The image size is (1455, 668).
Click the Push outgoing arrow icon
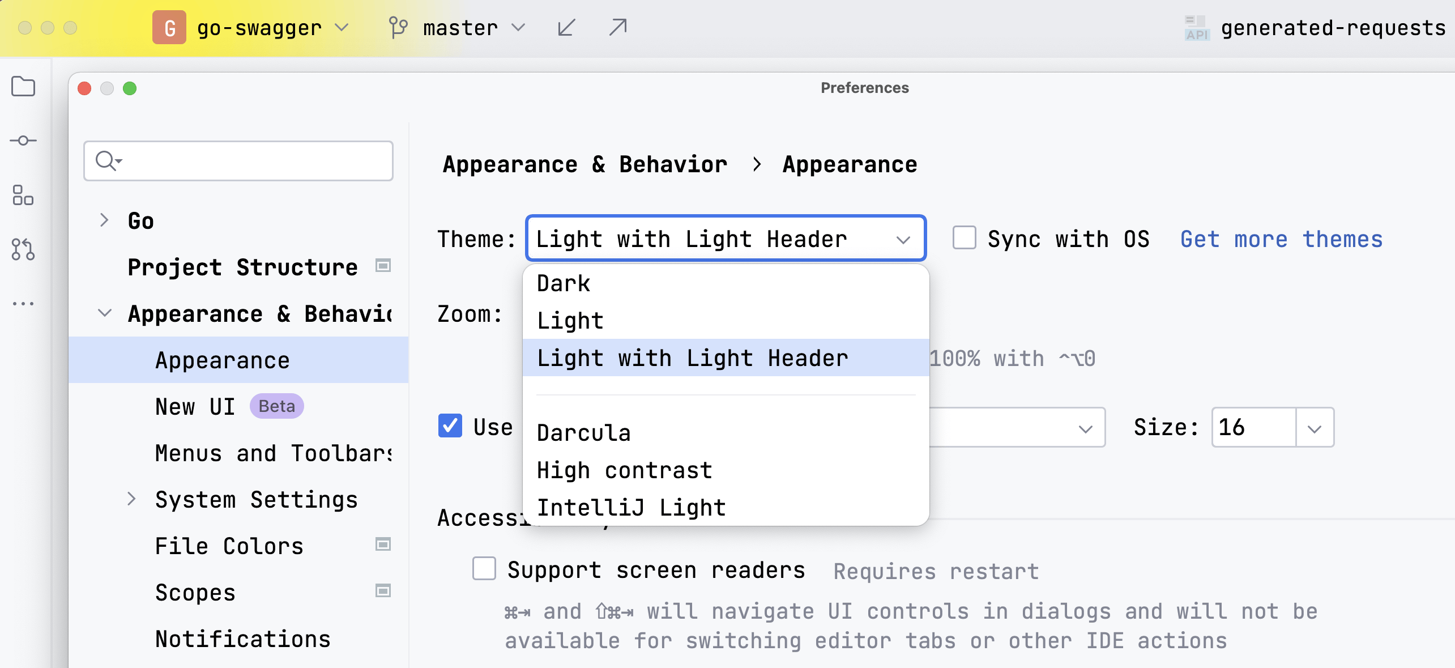(618, 27)
